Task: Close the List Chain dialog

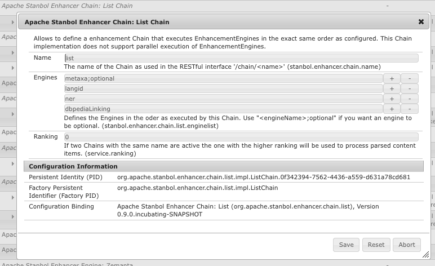Action: pyautogui.click(x=421, y=22)
